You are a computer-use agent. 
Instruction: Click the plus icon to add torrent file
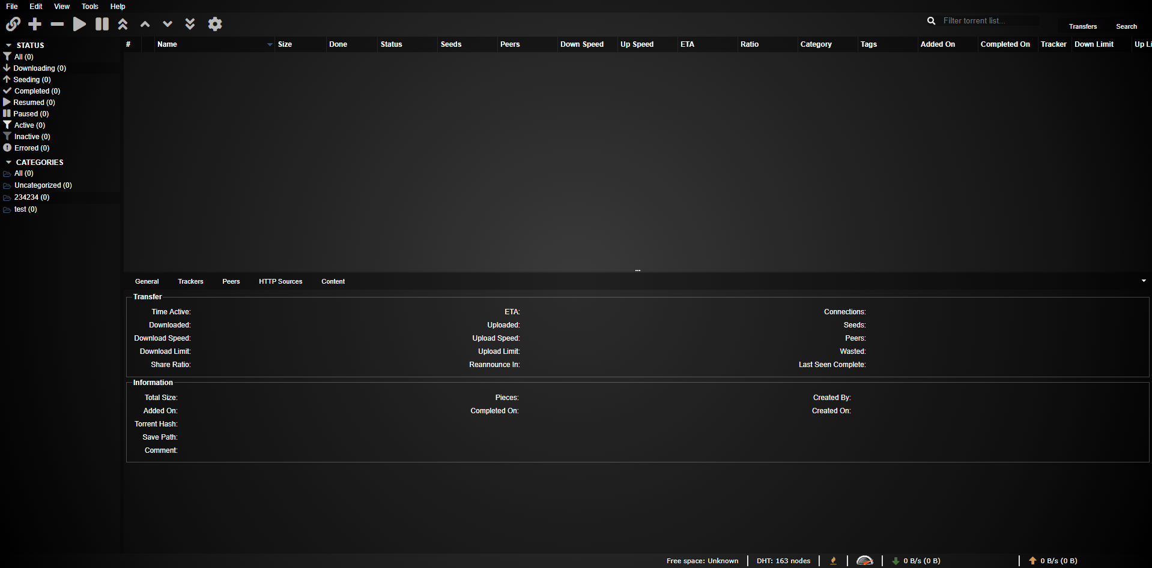point(35,24)
